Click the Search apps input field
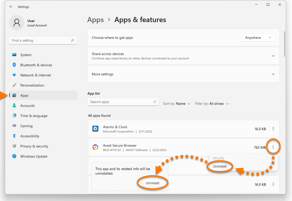292x201 pixels. pyautogui.click(x=121, y=102)
